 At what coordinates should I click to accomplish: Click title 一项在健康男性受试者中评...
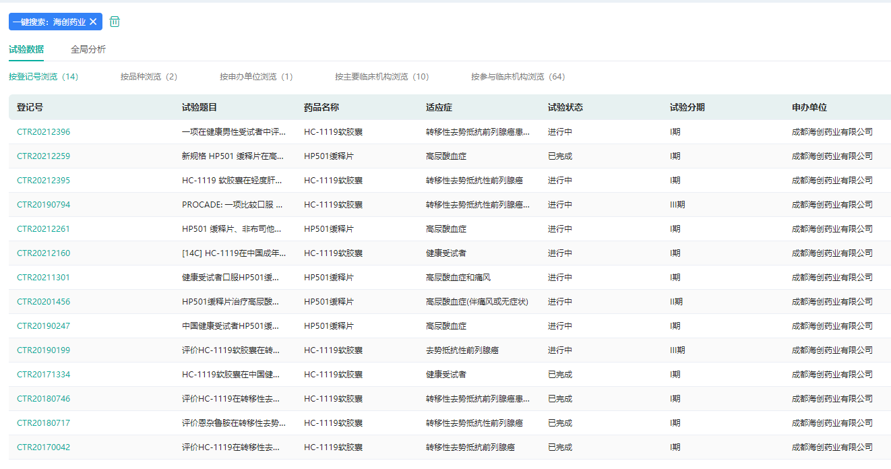(x=234, y=132)
